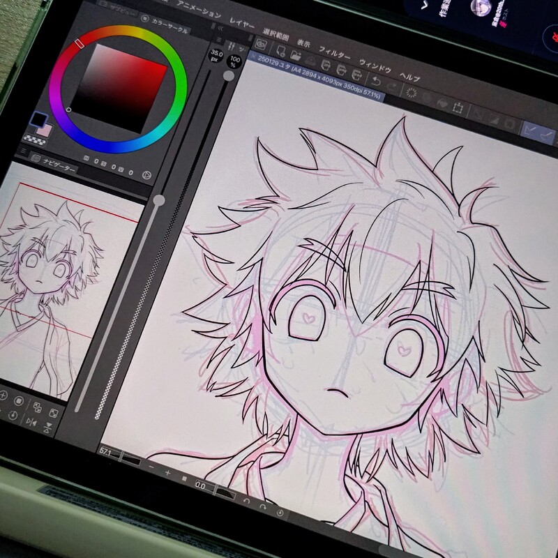This screenshot has height=558, width=558.
Task: Click the Undo arrow in command bar
Action: coord(376,81)
